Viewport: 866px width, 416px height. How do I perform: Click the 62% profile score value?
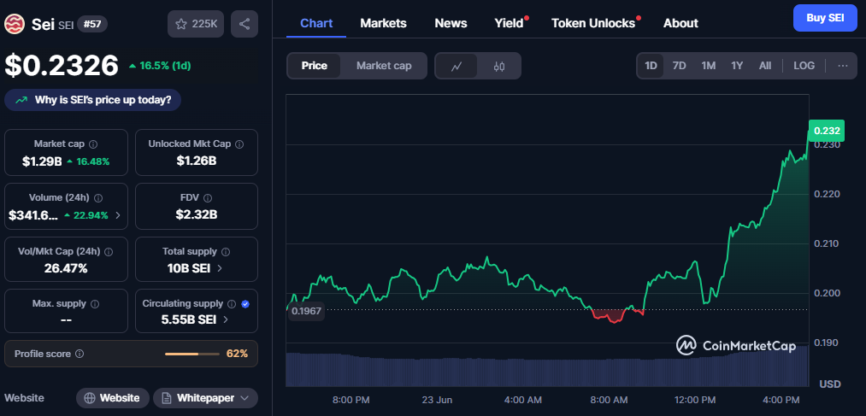click(x=237, y=354)
